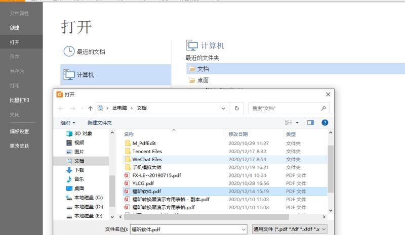Viewport: 405px width, 235px height.
Task: Select 最近的文档 in the open panel
Action: tap(91, 52)
